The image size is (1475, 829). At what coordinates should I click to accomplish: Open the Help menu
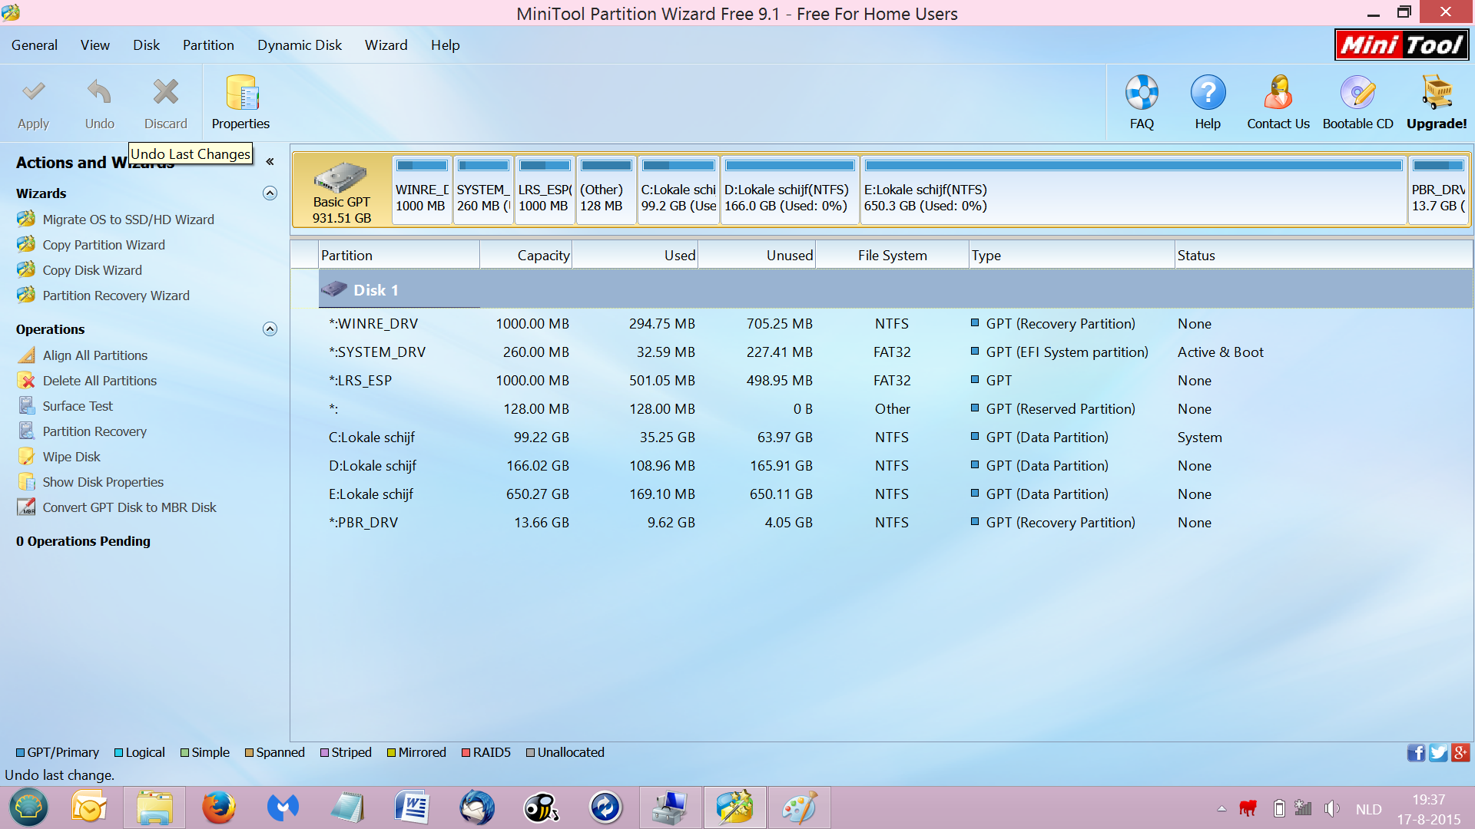(445, 45)
